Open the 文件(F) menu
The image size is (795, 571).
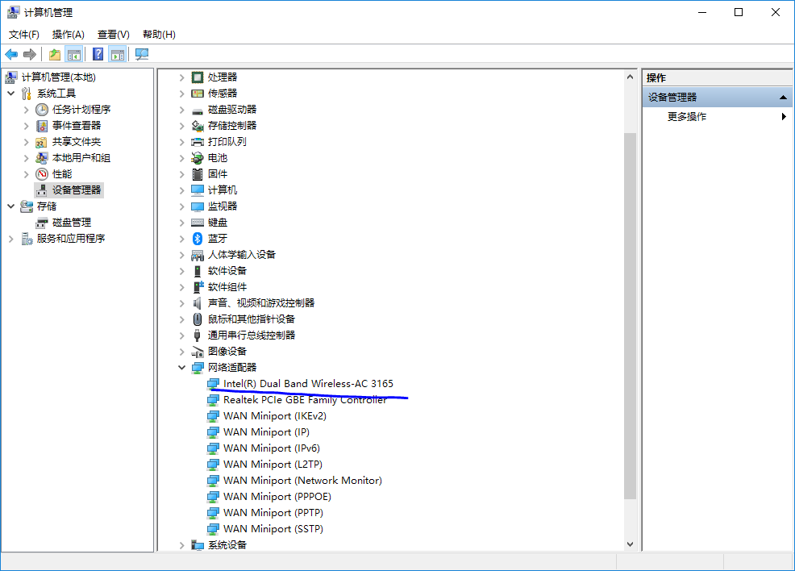tap(24, 35)
